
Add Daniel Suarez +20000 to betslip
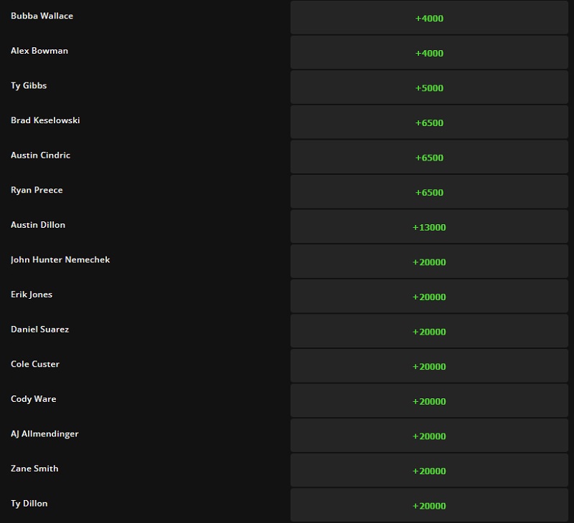click(429, 331)
